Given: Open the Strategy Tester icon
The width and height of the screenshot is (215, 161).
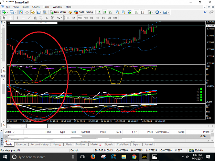Looking at the screenshot, I should (45, 12).
